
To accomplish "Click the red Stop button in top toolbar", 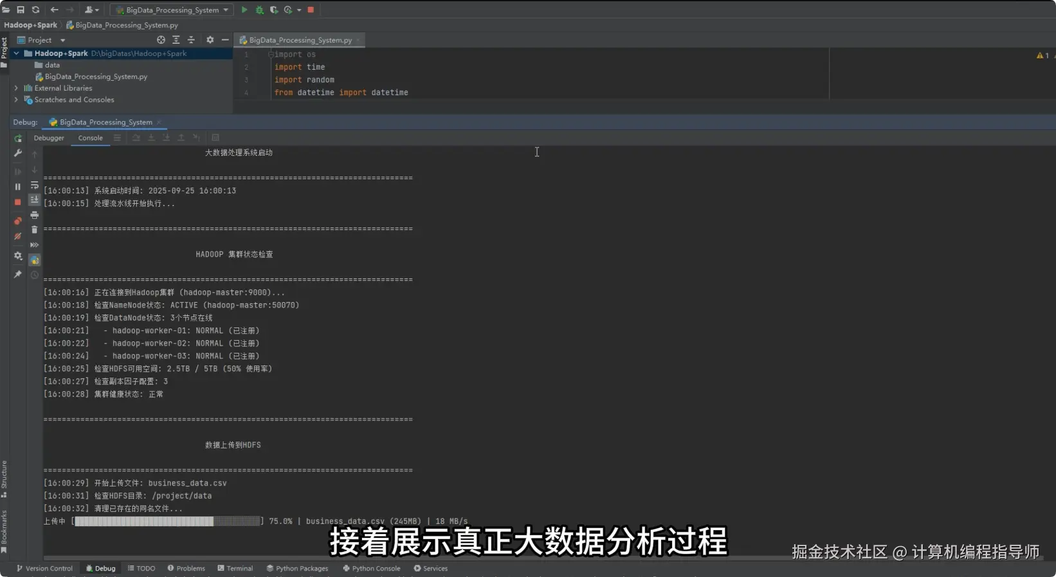I will 311,10.
